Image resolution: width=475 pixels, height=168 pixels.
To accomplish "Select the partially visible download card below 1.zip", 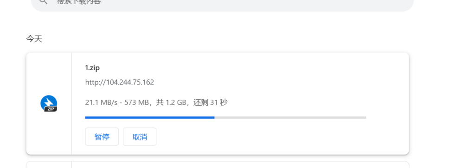I will [218, 165].
